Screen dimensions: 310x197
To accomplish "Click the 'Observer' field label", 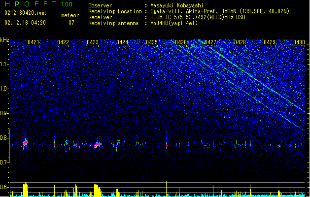I will click(x=100, y=5).
